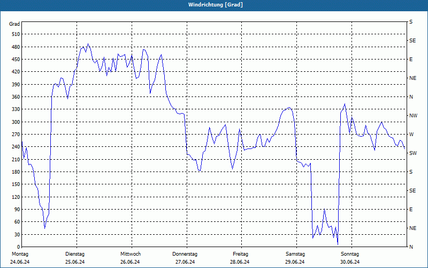The image size is (428, 268).
Task: Click the 330 left axis value
Action: pos(16,109)
